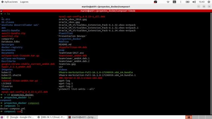Open the battery status indicator

pos(187,2)
